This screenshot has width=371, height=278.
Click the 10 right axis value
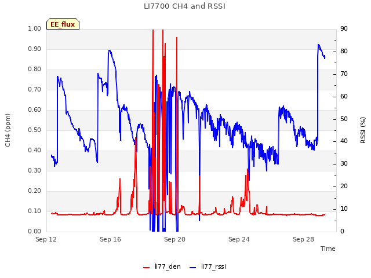[344, 209]
